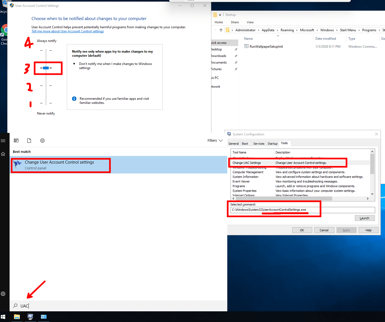Click the blue UAC notification slider thumb

tap(46, 68)
